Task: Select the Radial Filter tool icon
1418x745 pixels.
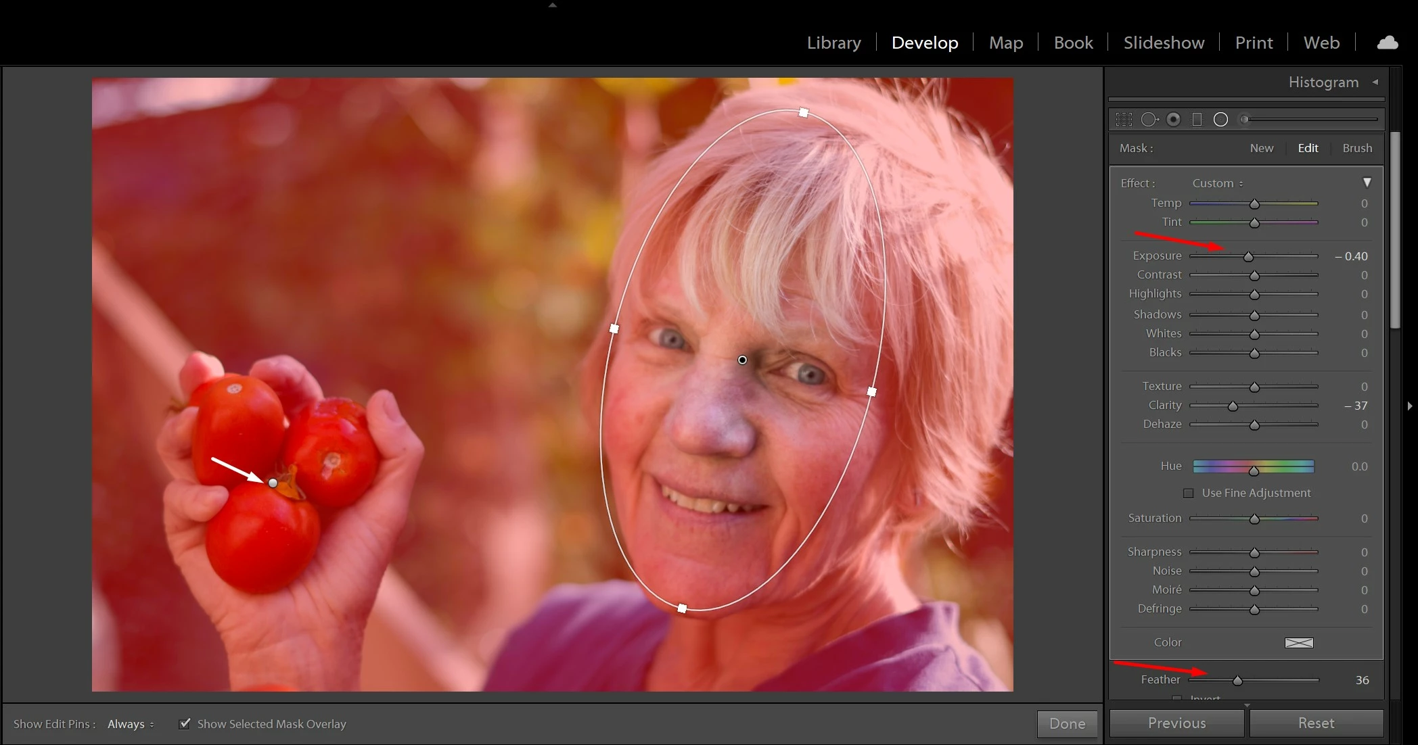Action: tap(1220, 120)
